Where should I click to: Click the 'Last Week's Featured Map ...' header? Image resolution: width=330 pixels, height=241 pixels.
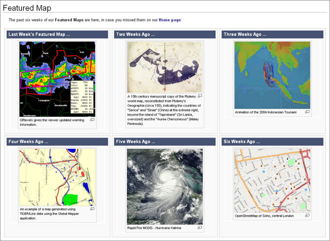tap(57, 34)
